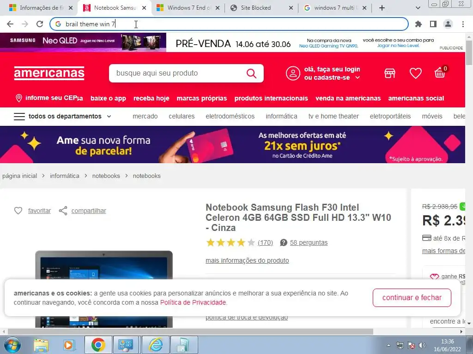Click the network tray icon
473x354 pixels.
400,345
